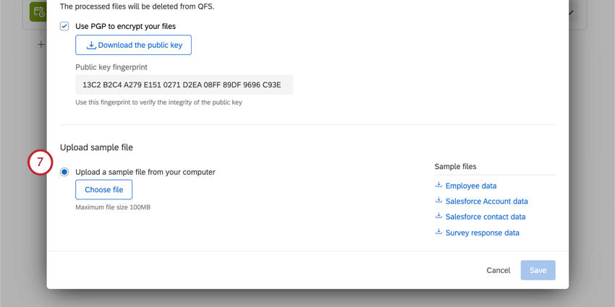Click the 'Use PGP to encrypt your files' label
This screenshot has width=615, height=307.
125,26
